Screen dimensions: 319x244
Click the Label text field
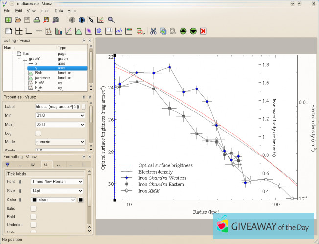point(58,107)
